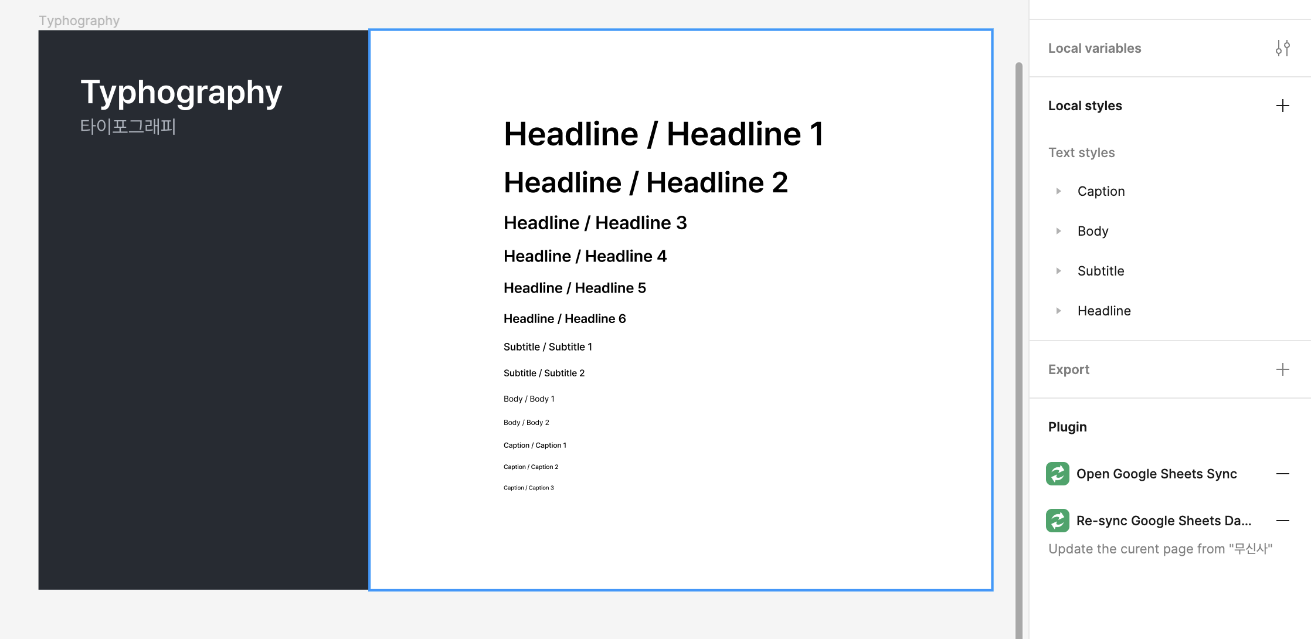Remove Open Google Sheets Sync with minus icon

tap(1282, 474)
